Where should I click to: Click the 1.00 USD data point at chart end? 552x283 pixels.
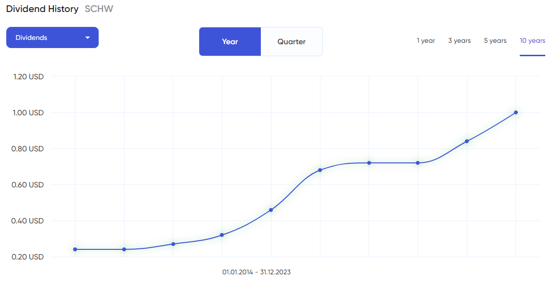click(x=516, y=112)
